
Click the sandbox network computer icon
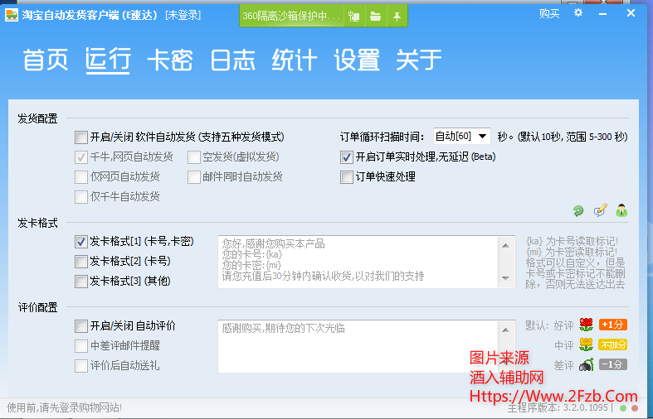point(354,16)
